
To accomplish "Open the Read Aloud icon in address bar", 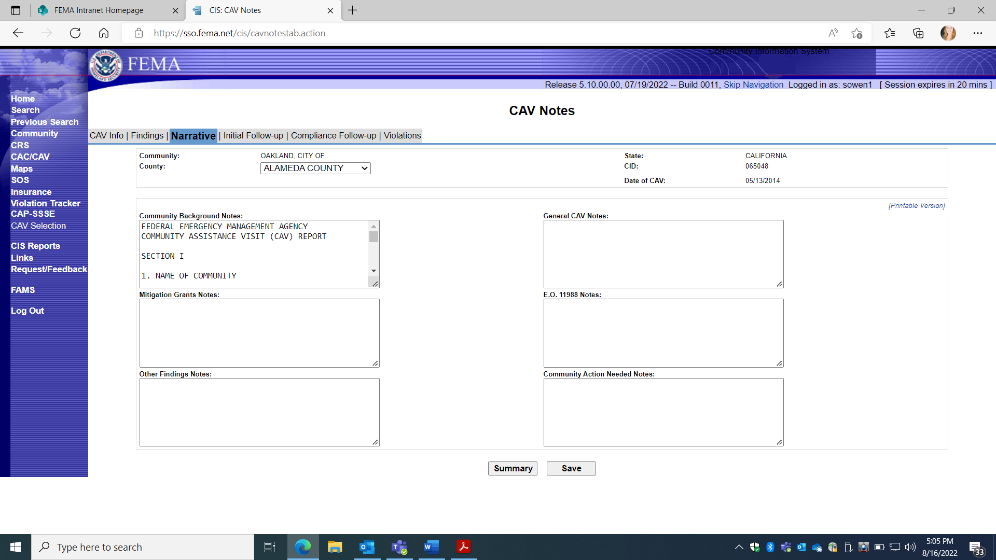I will pyautogui.click(x=833, y=33).
